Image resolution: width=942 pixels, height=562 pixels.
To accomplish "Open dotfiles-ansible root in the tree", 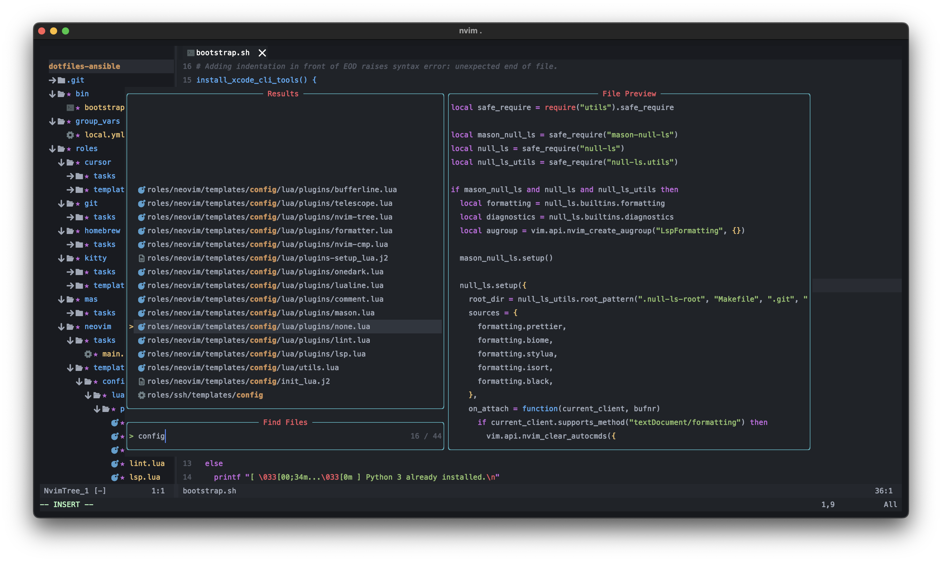I will (84, 66).
